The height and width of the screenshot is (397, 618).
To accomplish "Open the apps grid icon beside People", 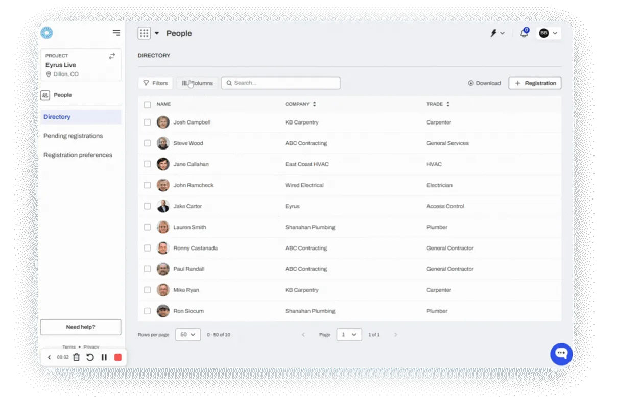I will tap(145, 33).
